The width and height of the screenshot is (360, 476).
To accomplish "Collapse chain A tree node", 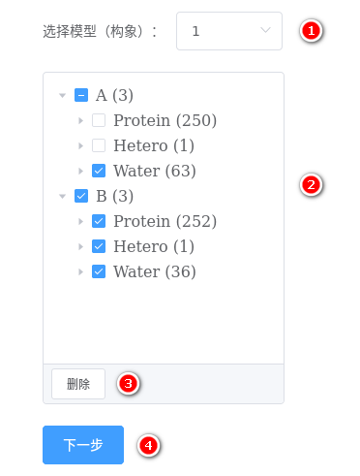I will [x=63, y=95].
